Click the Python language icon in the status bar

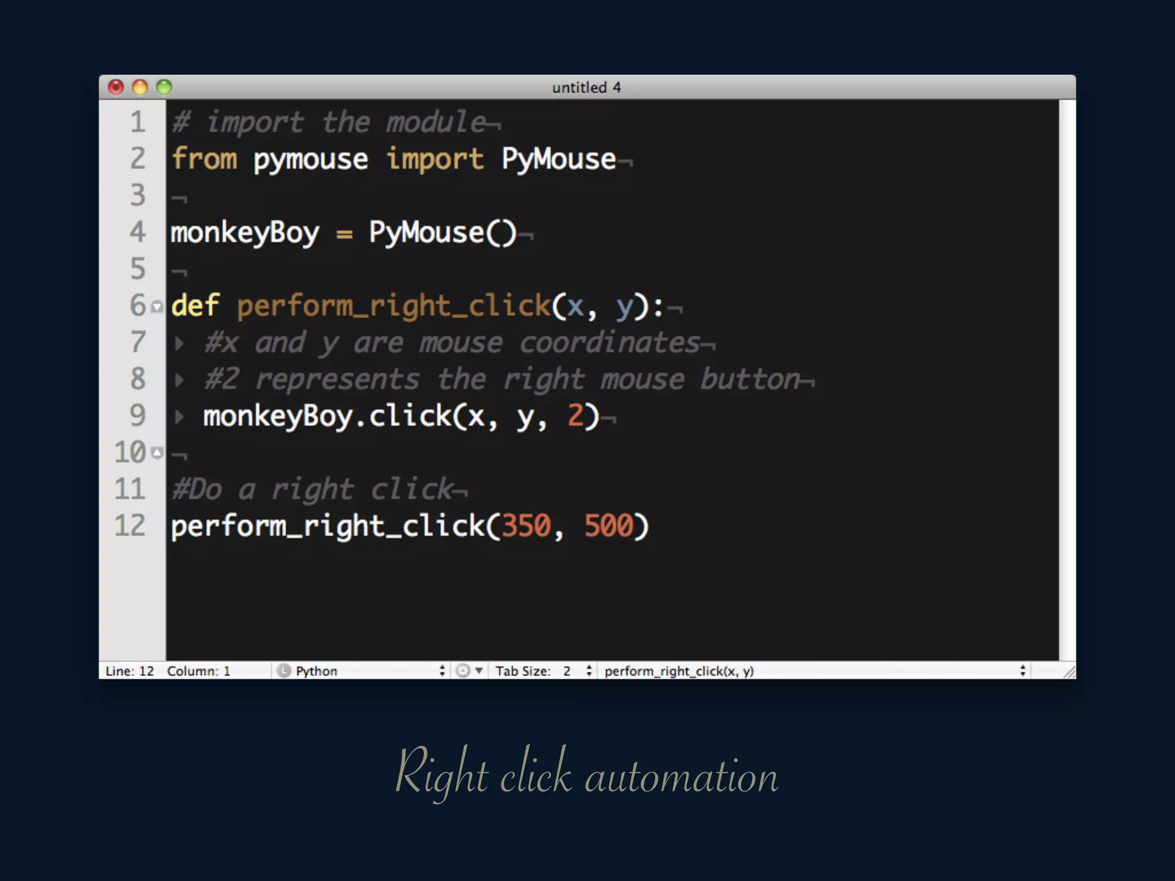pyautogui.click(x=283, y=671)
